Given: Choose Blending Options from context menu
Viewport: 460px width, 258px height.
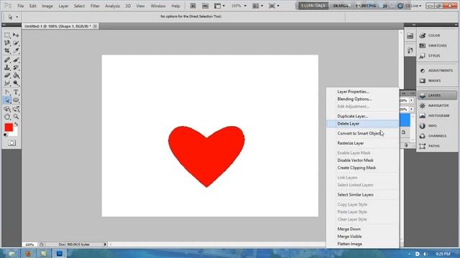Looking at the screenshot, I should 362,99.
